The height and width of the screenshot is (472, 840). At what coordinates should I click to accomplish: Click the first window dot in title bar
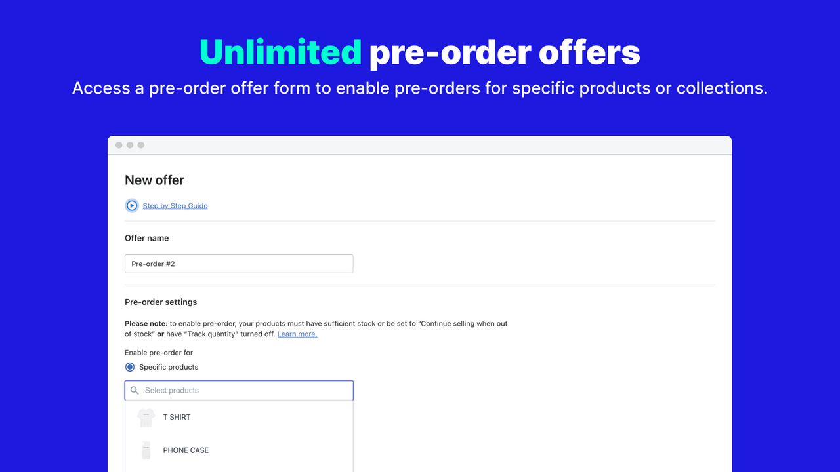119,145
